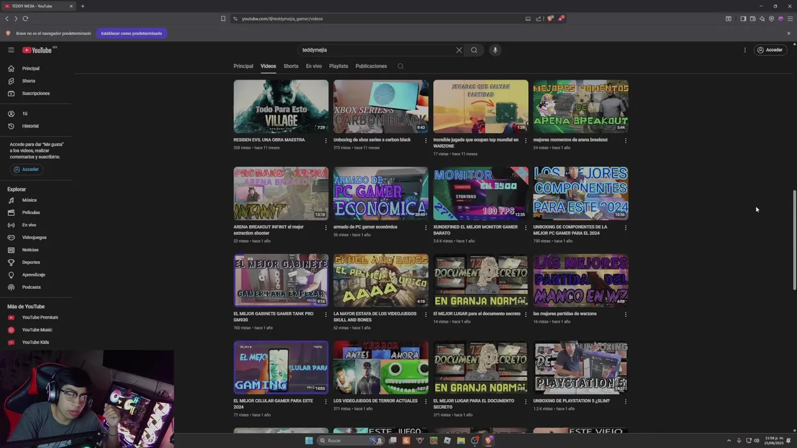Open options menu for EL MEJOR GABINETE GAMER video

(x=326, y=315)
